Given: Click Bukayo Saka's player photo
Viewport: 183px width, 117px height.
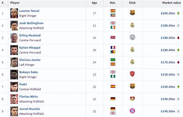Looking at the screenshot, I should tap(14, 74).
